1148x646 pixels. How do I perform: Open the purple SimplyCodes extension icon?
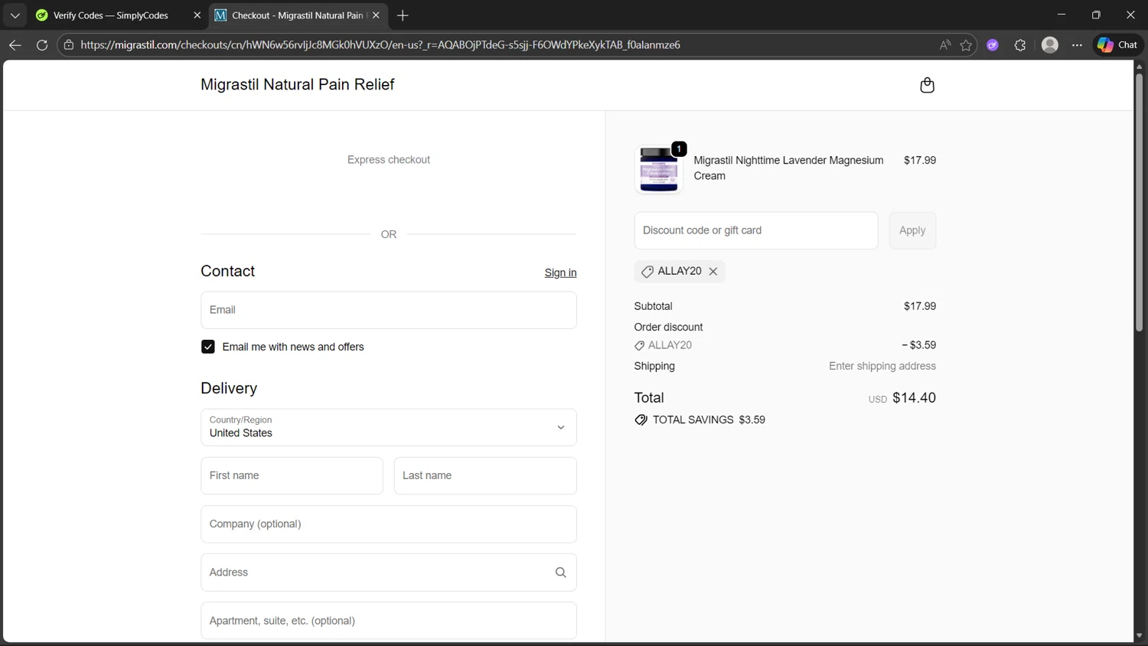(993, 45)
